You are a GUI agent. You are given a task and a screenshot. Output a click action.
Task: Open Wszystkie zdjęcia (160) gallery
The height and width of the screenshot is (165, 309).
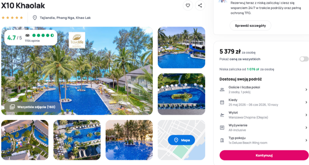pyautogui.click(x=33, y=107)
